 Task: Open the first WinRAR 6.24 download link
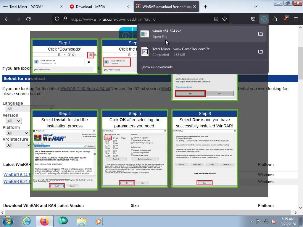point(17,175)
